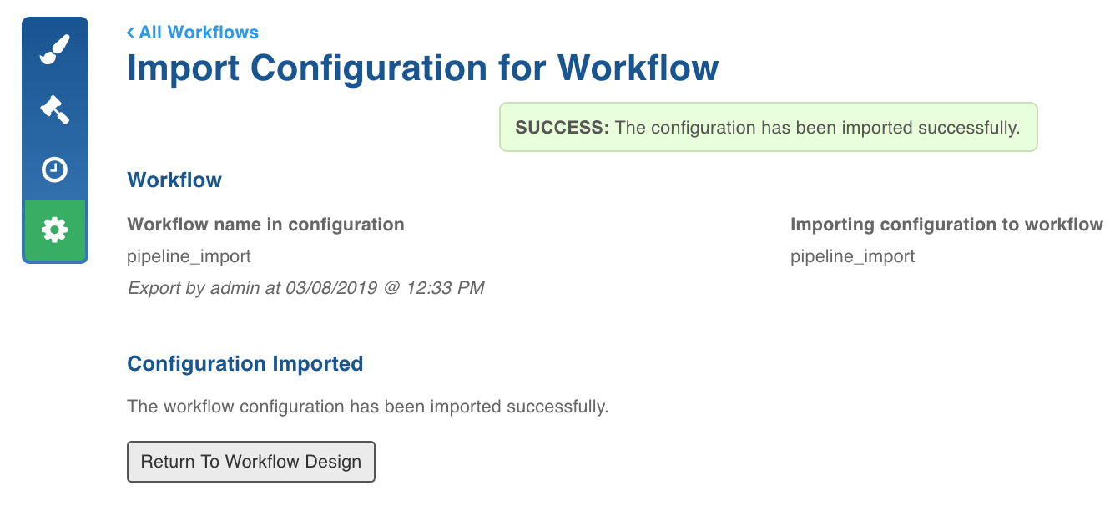Click the Export by admin timestamp line
Viewport: 1120px width, 511px height.
point(305,288)
